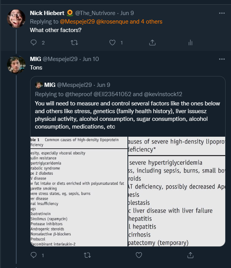
Task: Open the Jun 10 tweet timestamp
Action: click(x=91, y=59)
